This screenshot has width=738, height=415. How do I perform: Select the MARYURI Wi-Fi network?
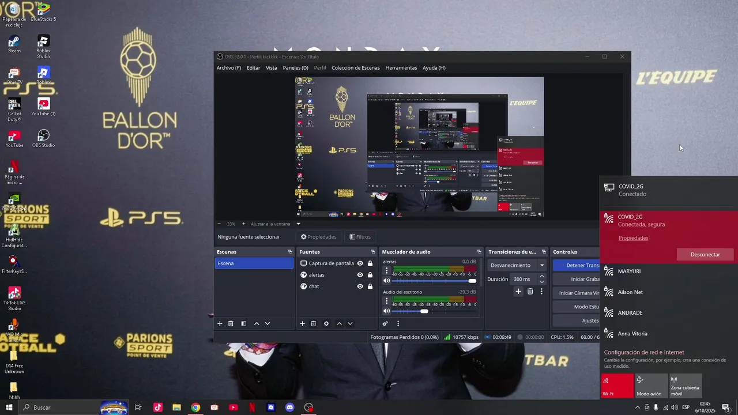coord(669,271)
